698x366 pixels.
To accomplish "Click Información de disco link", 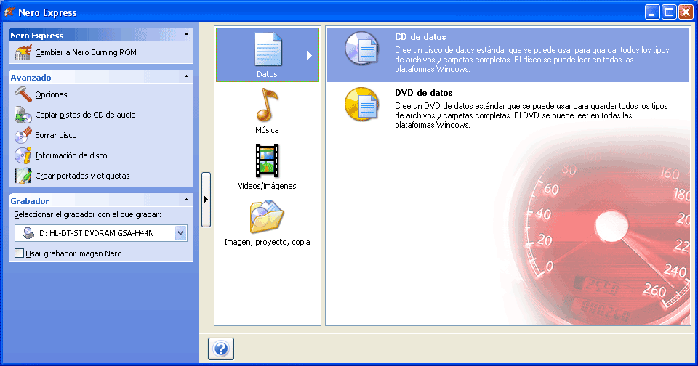I will tap(71, 155).
